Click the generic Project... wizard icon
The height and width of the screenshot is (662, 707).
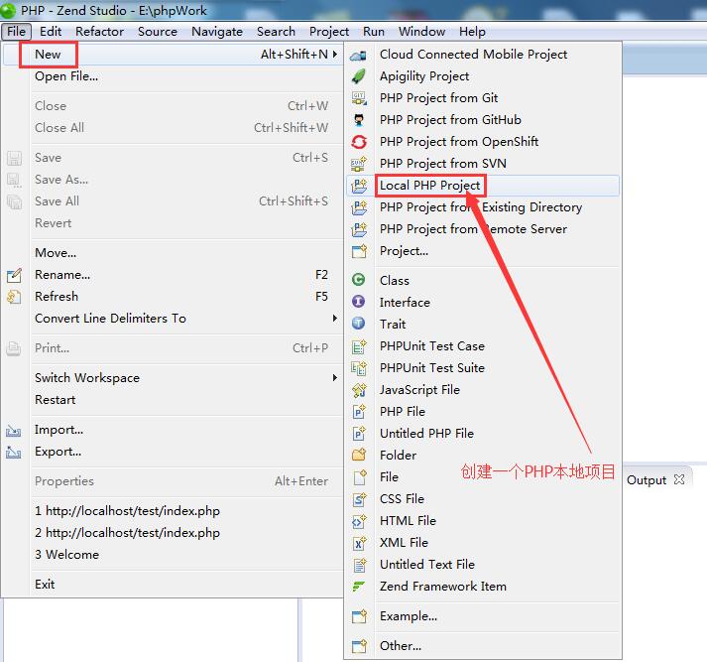pyautogui.click(x=359, y=251)
